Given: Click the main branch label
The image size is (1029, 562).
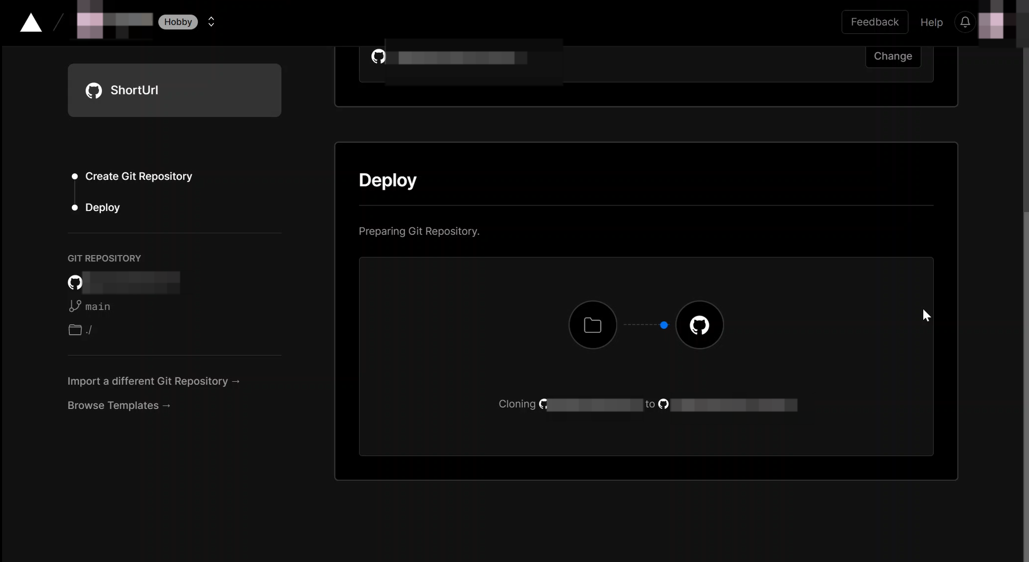Looking at the screenshot, I should click(98, 306).
